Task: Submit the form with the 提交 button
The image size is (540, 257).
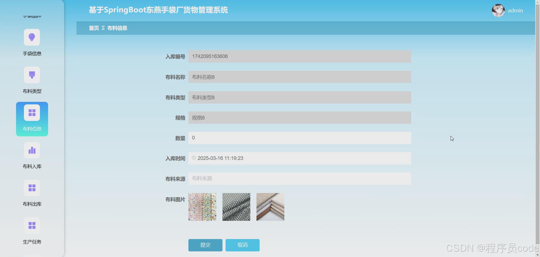Action: tap(205, 245)
